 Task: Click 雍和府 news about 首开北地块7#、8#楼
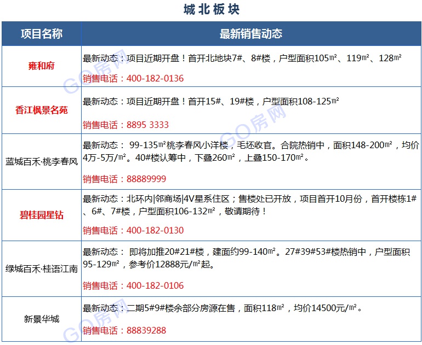coord(242,59)
